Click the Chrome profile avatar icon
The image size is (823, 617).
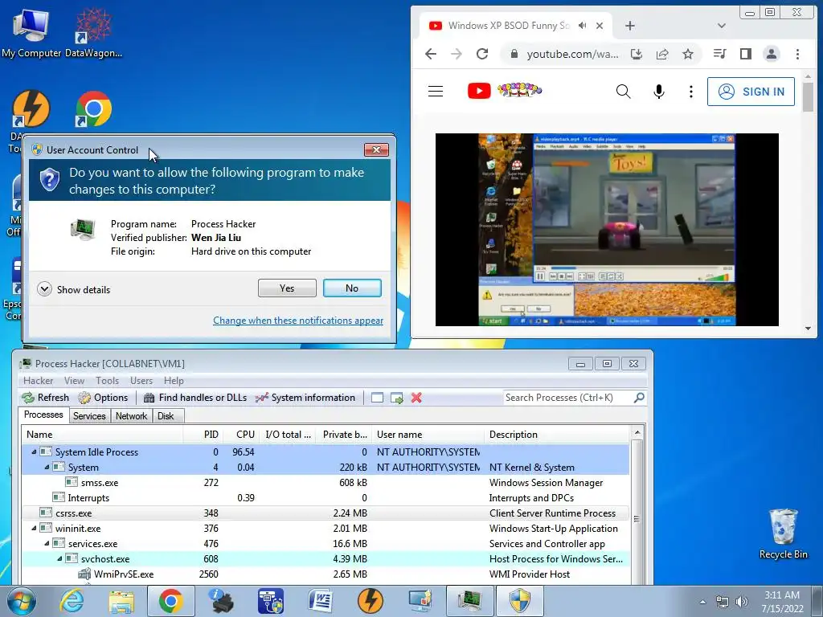click(x=772, y=54)
